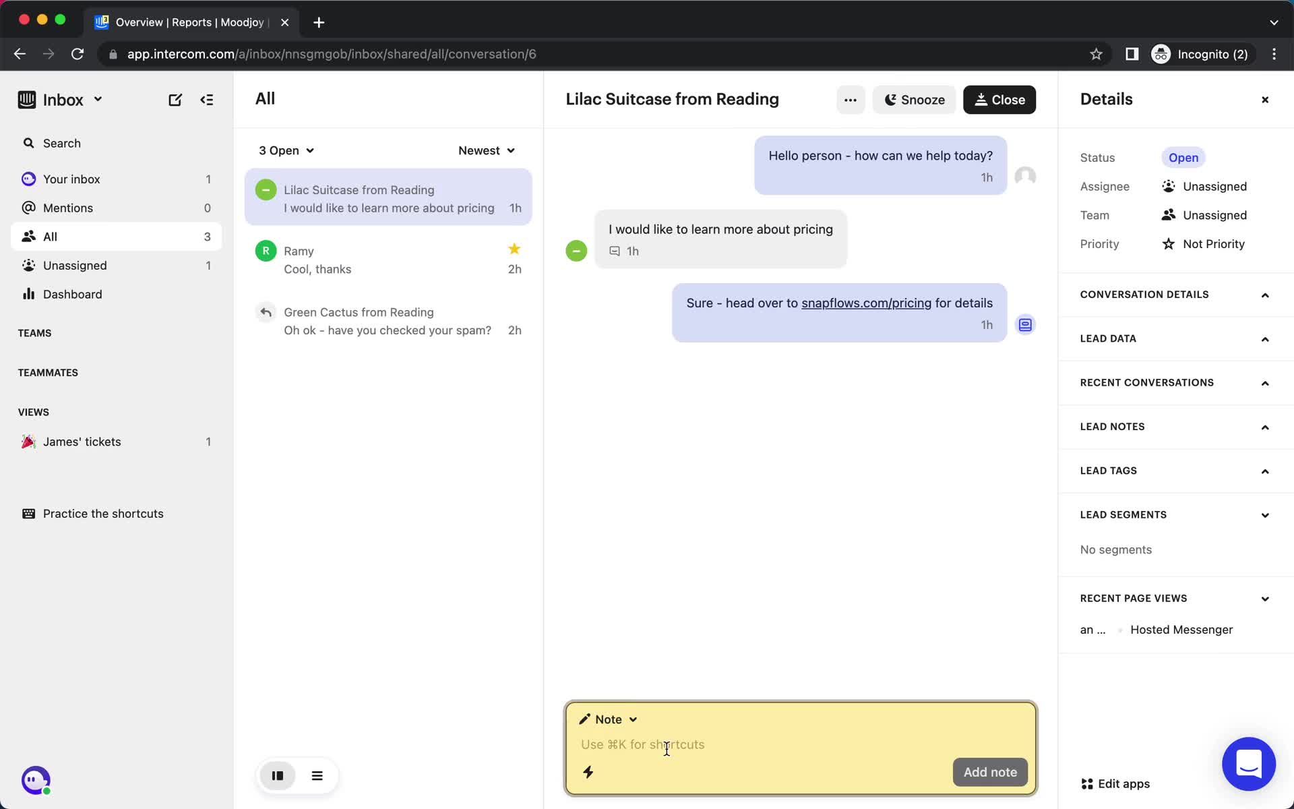1294x809 pixels.
Task: Click the Open status badge
Action: pos(1183,158)
